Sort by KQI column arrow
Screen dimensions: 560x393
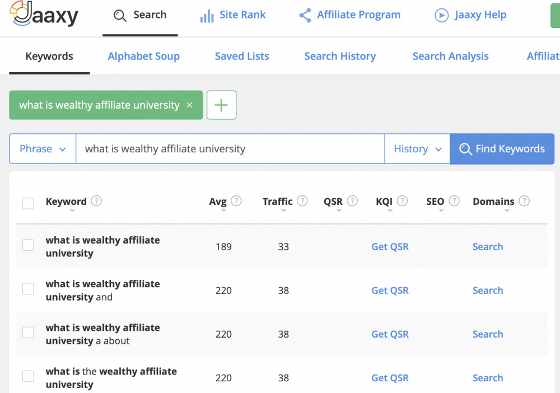coord(390,210)
